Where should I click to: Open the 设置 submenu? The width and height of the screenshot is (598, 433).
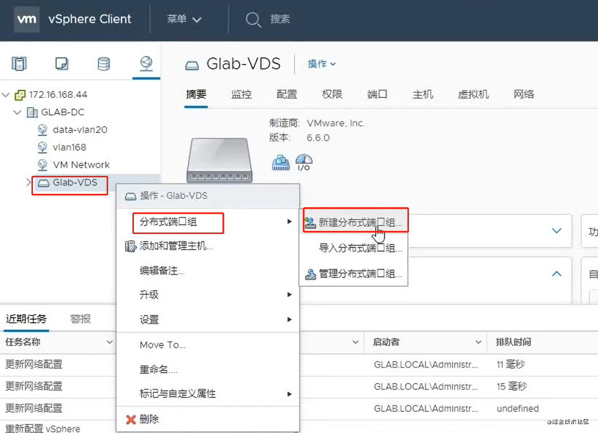click(x=208, y=320)
